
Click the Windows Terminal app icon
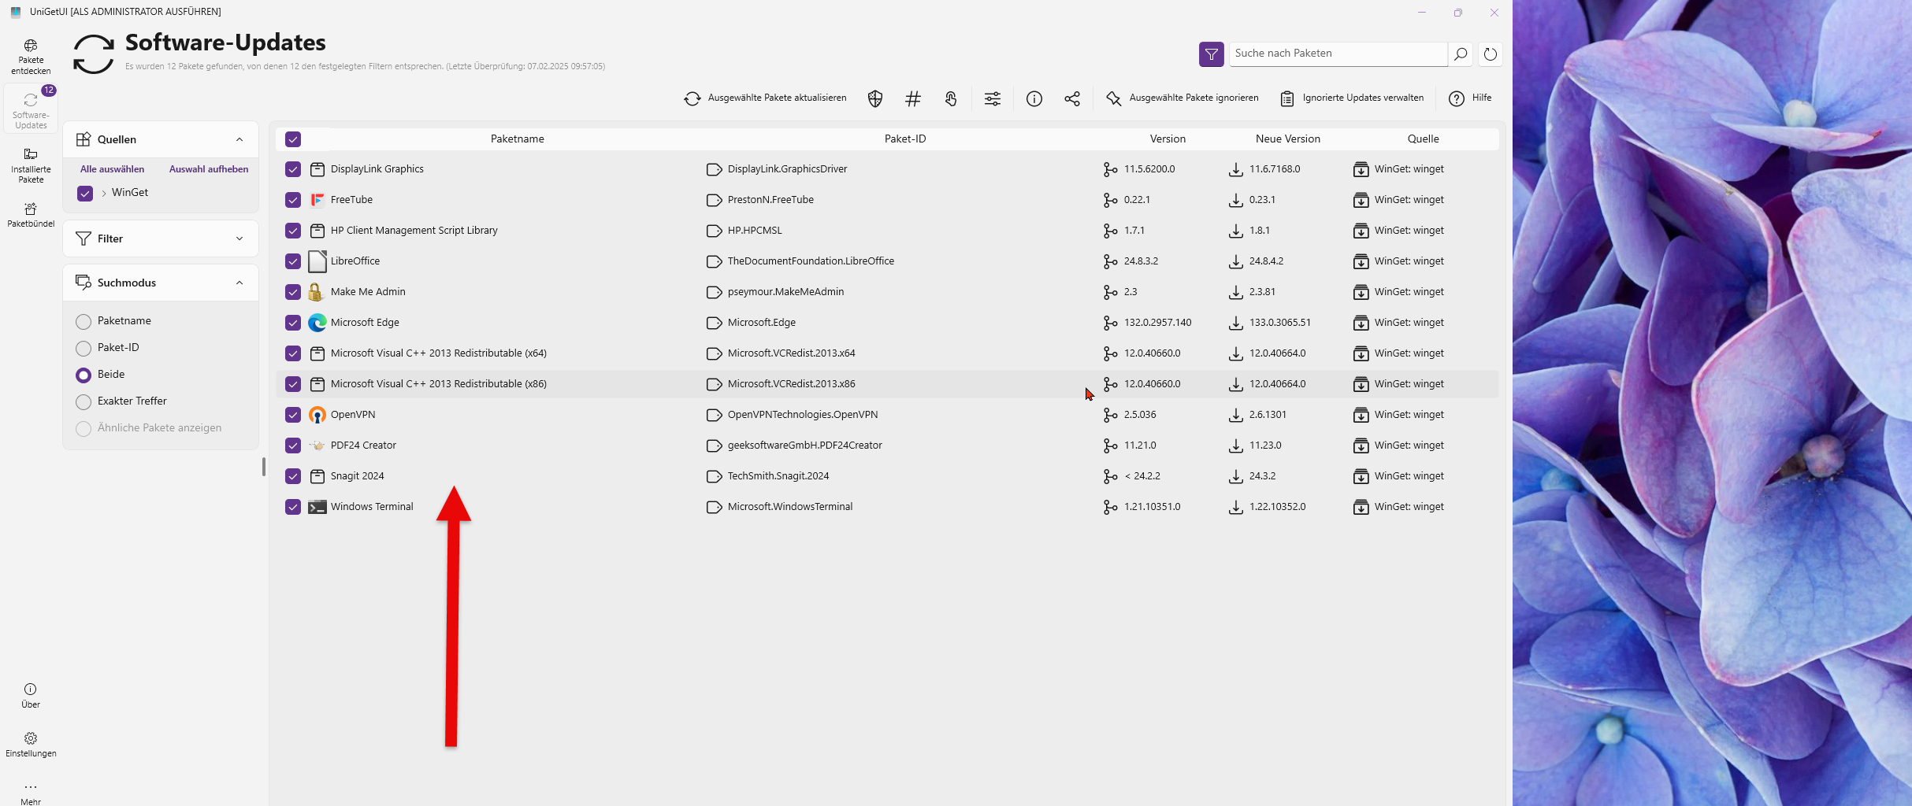pyautogui.click(x=317, y=507)
